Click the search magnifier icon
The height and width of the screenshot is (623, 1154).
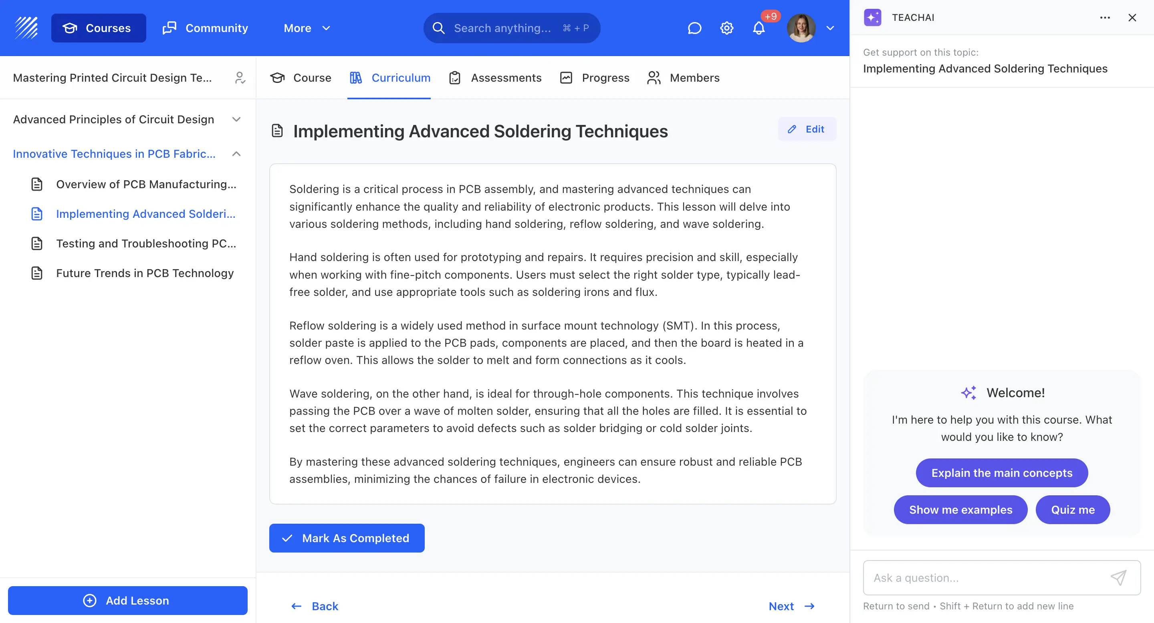coord(439,28)
